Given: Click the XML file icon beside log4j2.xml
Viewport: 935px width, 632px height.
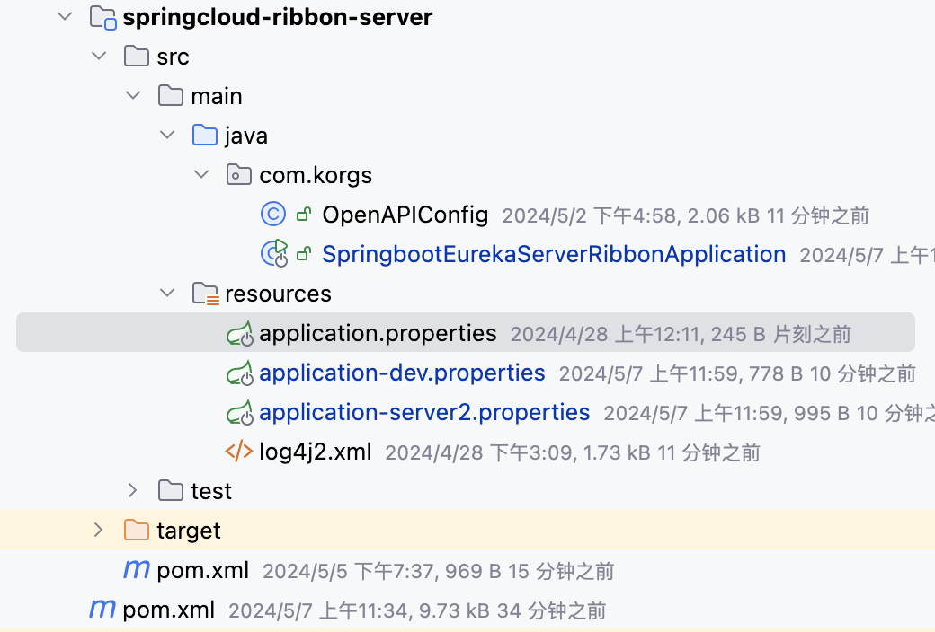Looking at the screenshot, I should 240,452.
